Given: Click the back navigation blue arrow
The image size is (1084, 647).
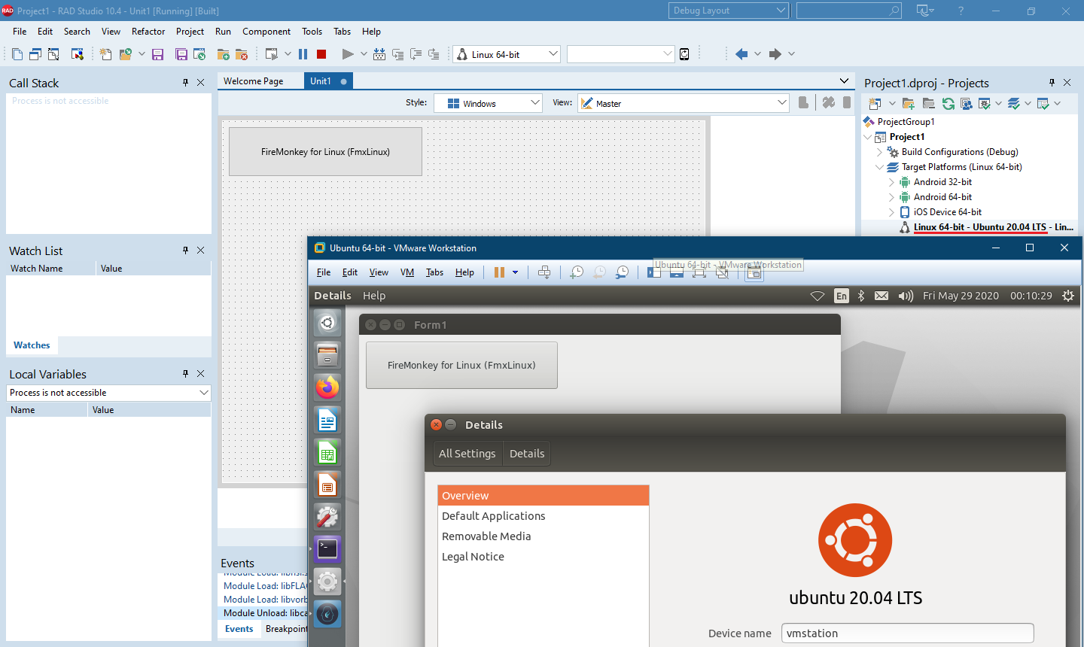Looking at the screenshot, I should 741,54.
